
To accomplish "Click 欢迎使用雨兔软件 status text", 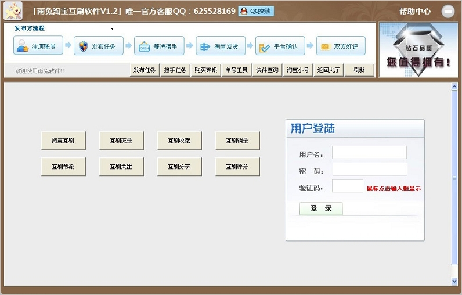I will (x=39, y=71).
